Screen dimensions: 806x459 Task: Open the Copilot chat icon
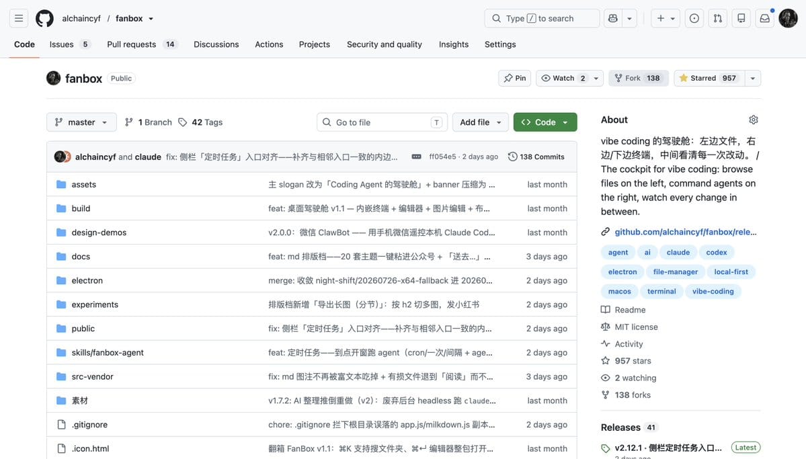(612, 19)
